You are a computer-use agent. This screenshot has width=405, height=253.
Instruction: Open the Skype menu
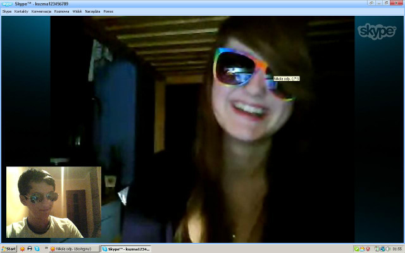pos(7,11)
